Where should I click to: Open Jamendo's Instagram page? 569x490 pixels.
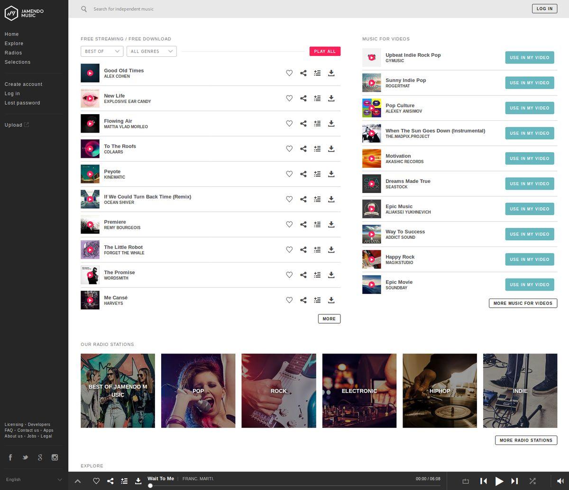[x=55, y=457]
